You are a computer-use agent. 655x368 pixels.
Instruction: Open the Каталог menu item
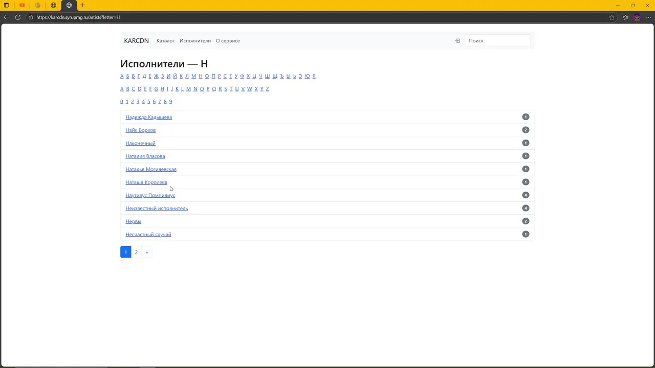coord(165,41)
